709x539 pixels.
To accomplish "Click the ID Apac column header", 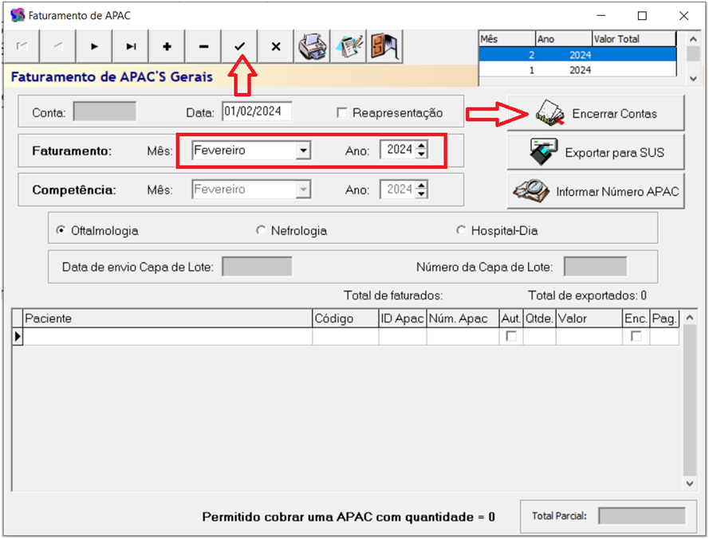I will tap(403, 318).
